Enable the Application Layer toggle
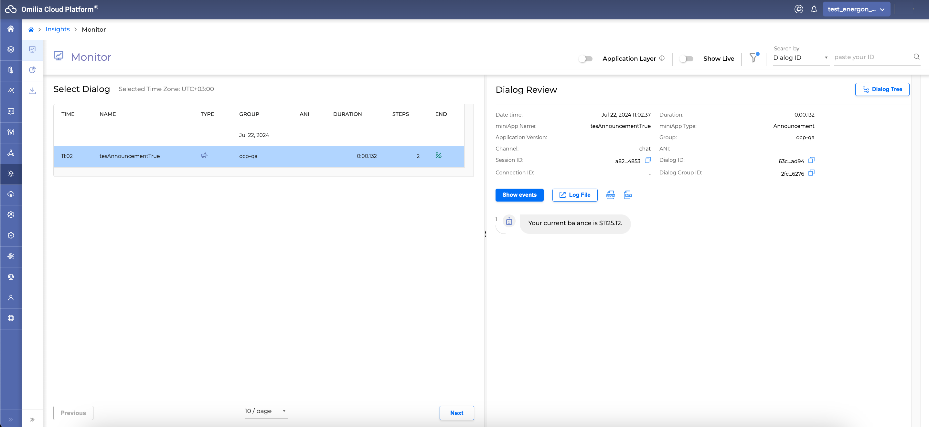Image resolution: width=929 pixels, height=427 pixels. click(586, 59)
